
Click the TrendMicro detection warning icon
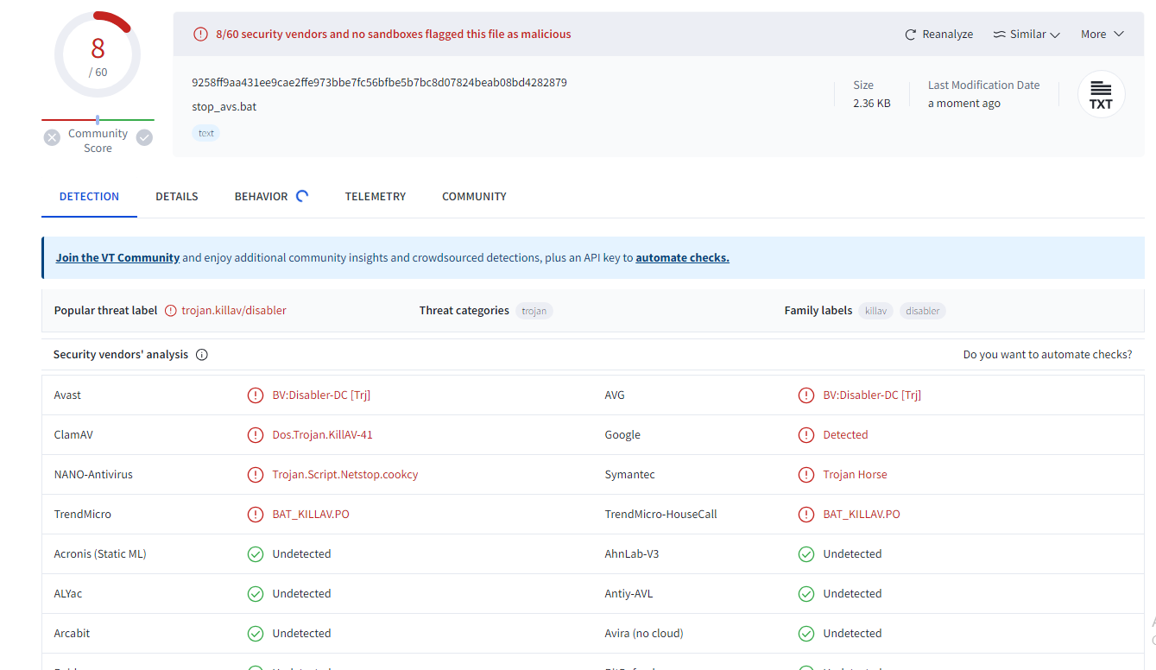tap(256, 515)
